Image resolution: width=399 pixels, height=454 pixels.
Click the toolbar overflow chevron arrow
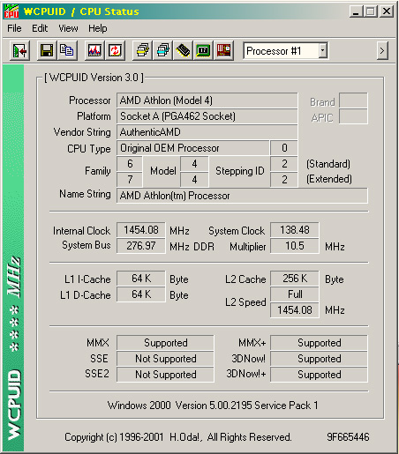pos(382,51)
